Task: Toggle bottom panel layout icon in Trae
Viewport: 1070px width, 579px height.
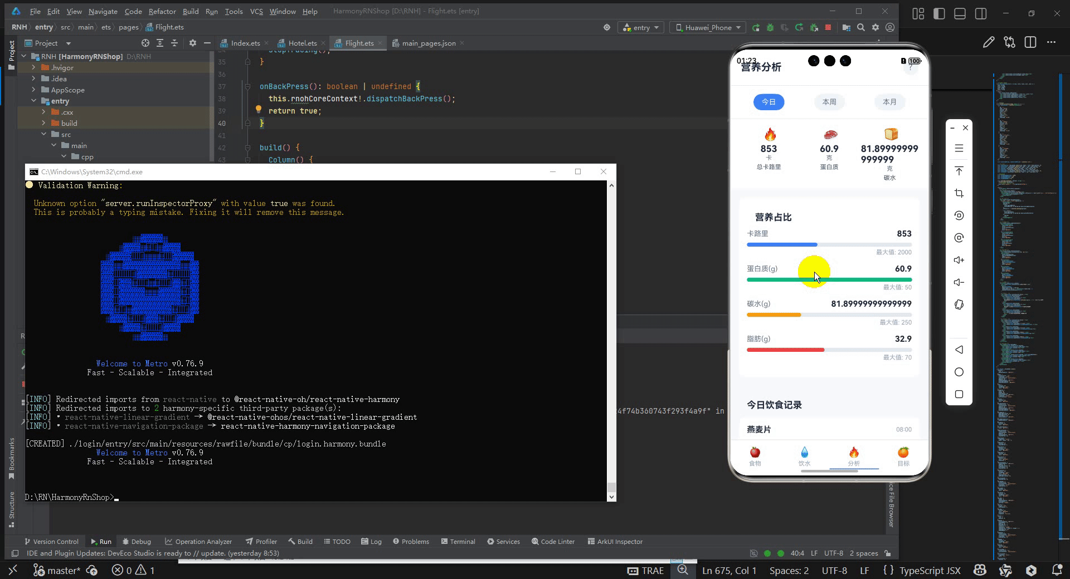Action: point(960,13)
